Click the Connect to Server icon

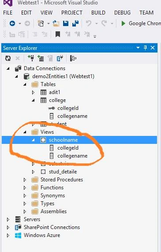pyautogui.click(x=41, y=58)
